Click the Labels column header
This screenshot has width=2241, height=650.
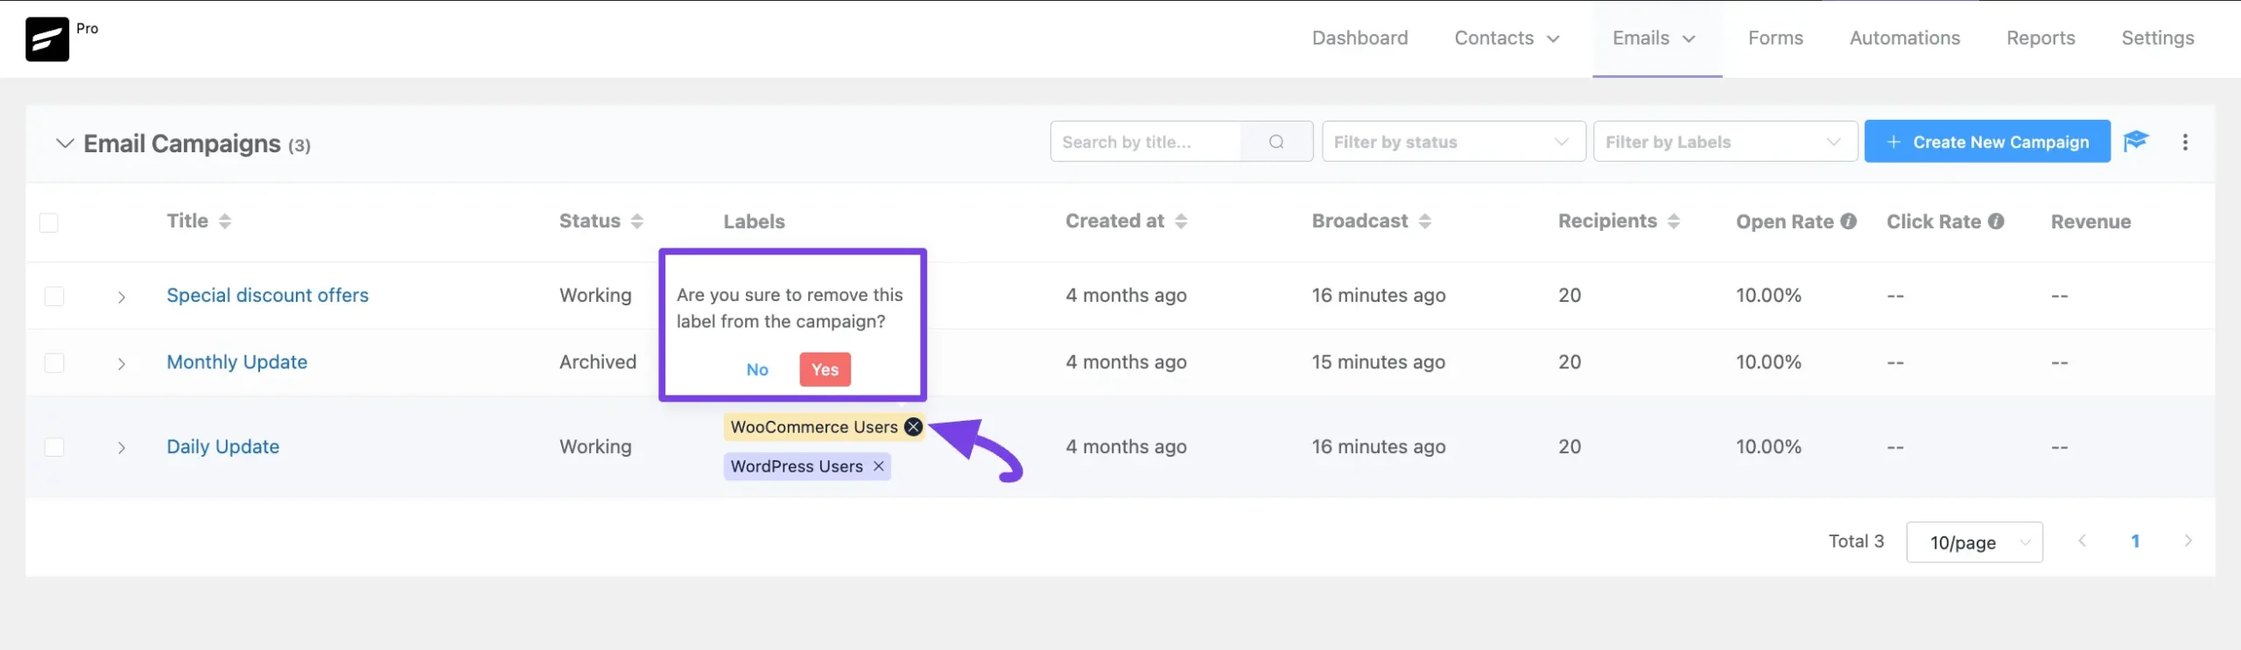[x=754, y=222]
